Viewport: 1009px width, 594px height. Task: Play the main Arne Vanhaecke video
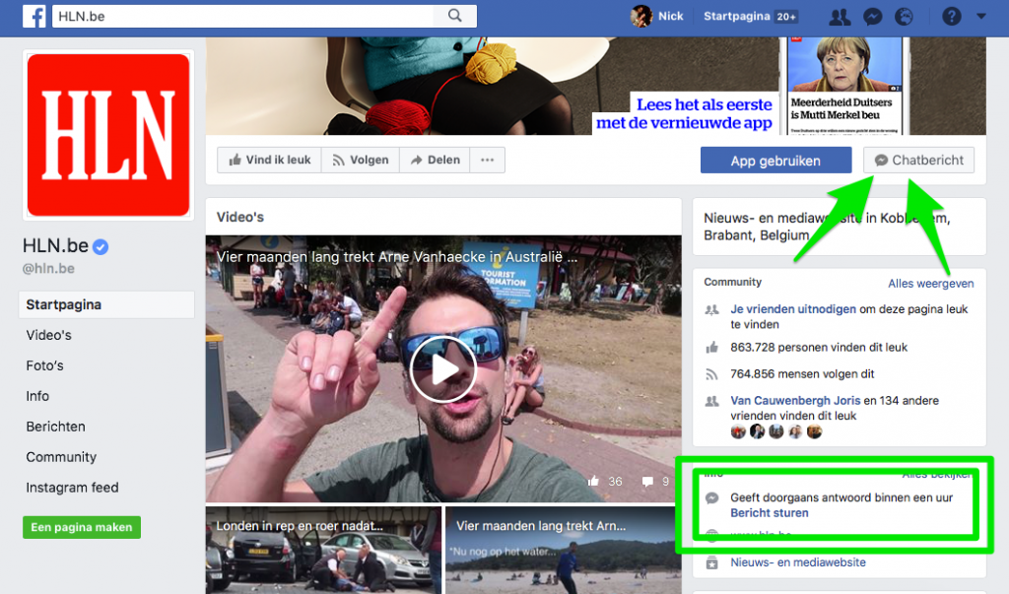pos(443,369)
